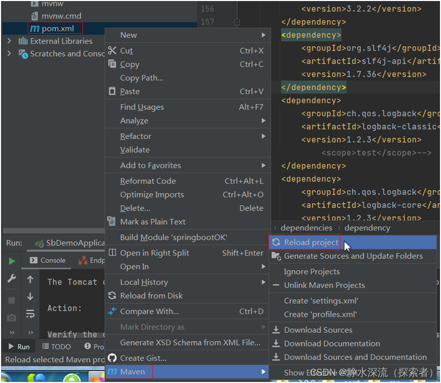Switch to the Endpoints tab
441x383 pixels.
[x=91, y=260]
